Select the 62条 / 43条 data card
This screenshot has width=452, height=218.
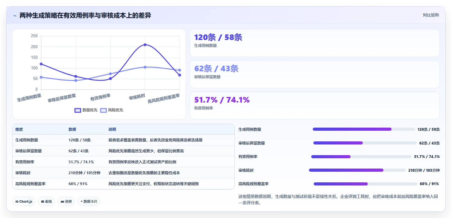315,74
